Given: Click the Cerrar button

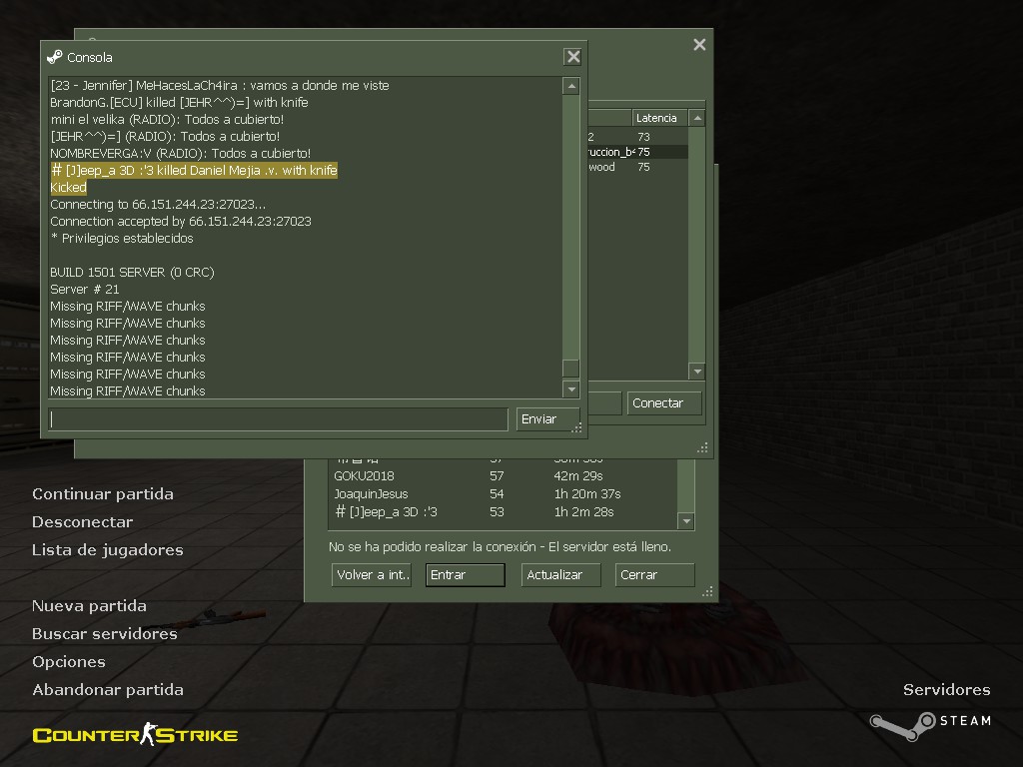Looking at the screenshot, I should coord(655,574).
